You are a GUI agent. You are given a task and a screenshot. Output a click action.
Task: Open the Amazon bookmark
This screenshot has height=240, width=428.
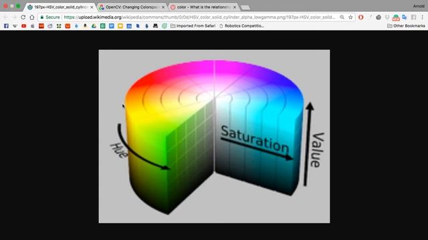coord(85,26)
